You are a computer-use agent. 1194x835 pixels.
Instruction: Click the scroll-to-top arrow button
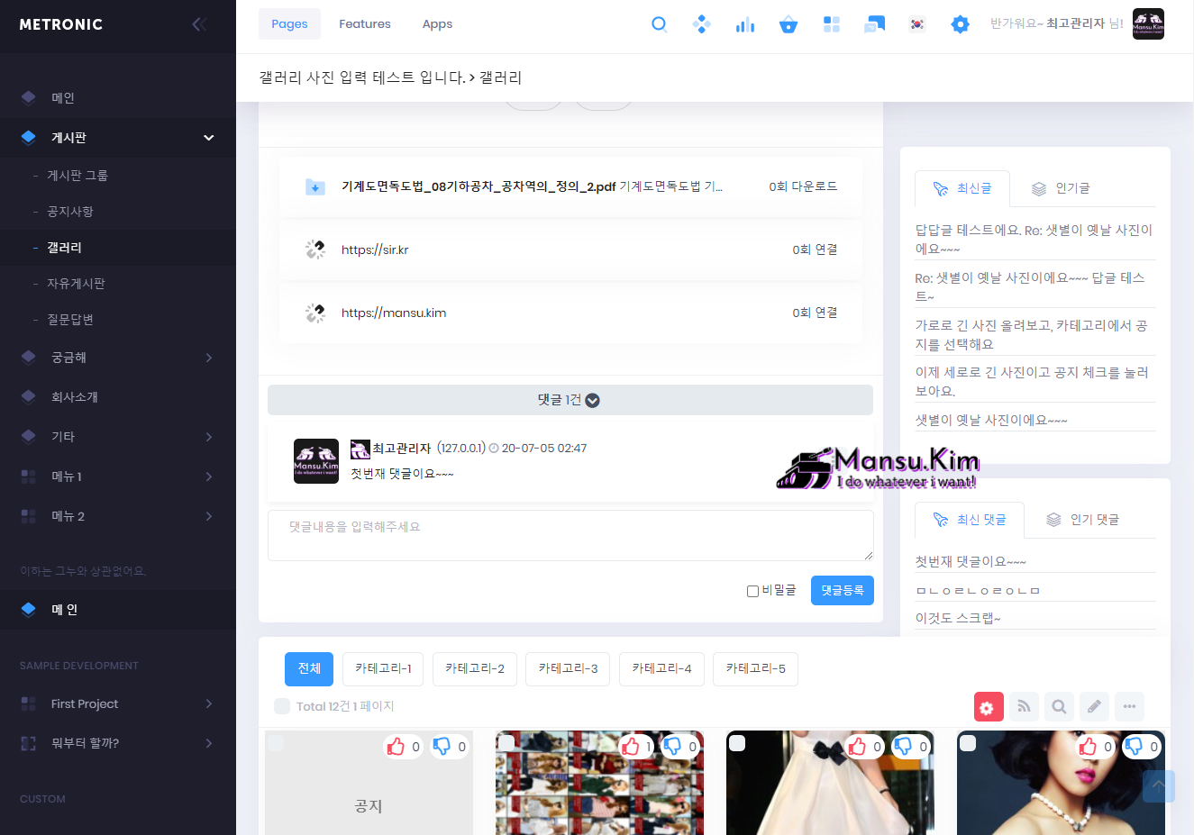click(1159, 786)
